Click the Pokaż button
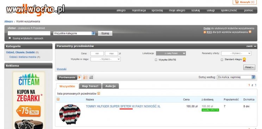Image resolution: width=262 pixels, height=129 pixels. click(x=249, y=67)
